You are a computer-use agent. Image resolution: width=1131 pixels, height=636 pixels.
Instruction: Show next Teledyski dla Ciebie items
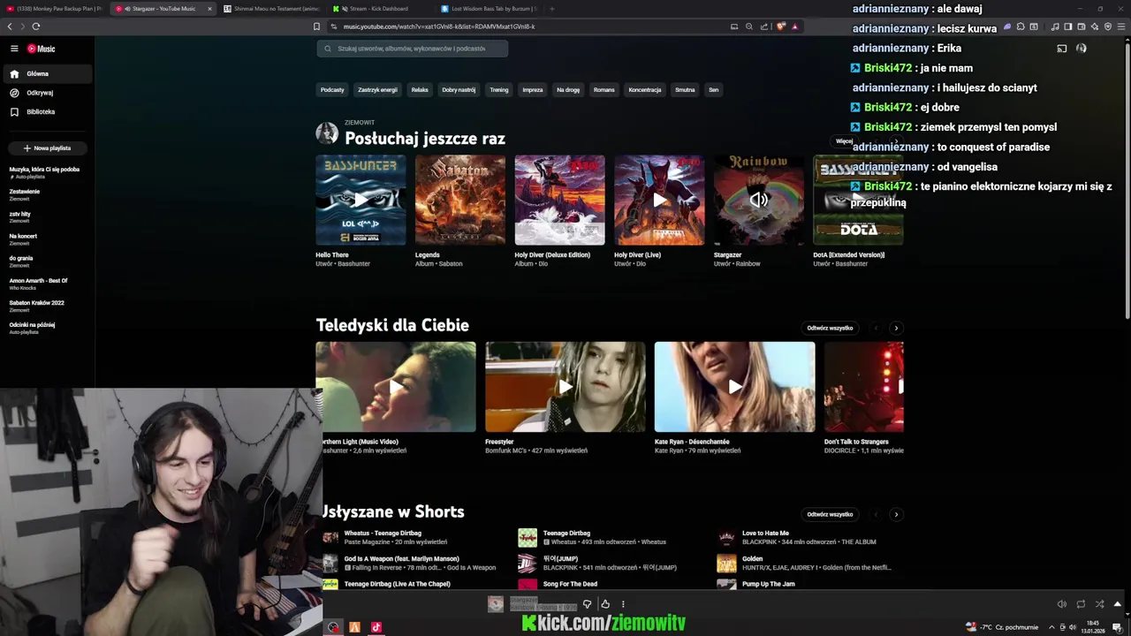896,328
